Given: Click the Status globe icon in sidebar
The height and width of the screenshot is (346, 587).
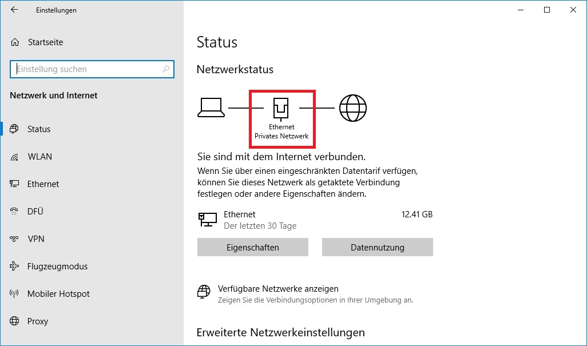Looking at the screenshot, I should (x=15, y=129).
